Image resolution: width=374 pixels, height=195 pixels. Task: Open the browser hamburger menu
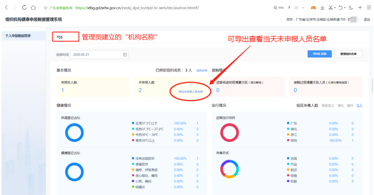[x=369, y=8]
